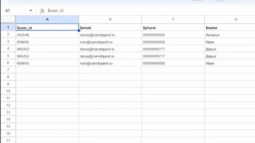Click phone cell 89999999999
Image resolution: width=255 pixels, height=143 pixels.
[x=173, y=35]
